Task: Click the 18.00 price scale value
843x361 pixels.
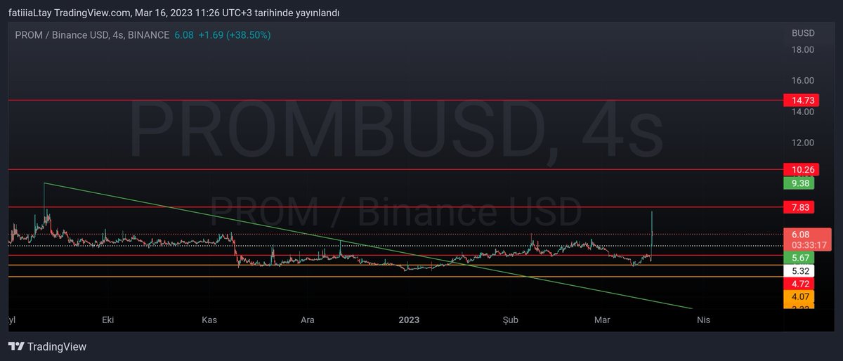Action: coord(802,50)
